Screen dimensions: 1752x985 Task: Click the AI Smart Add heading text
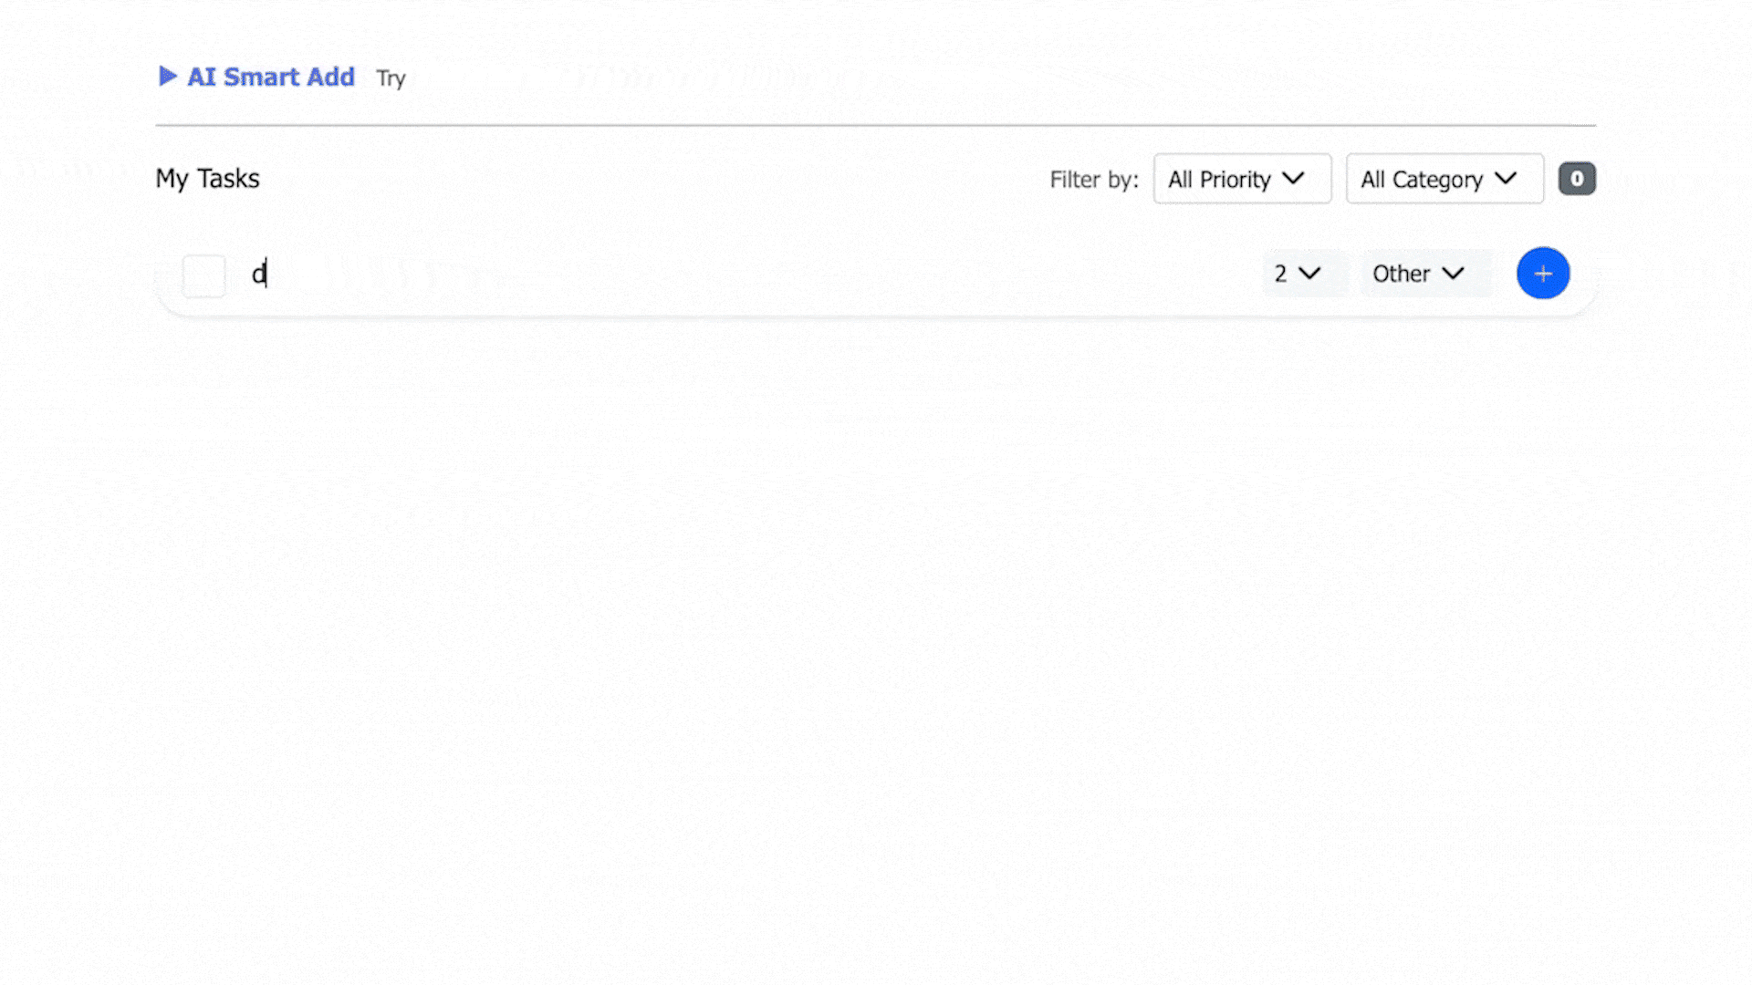tap(270, 78)
